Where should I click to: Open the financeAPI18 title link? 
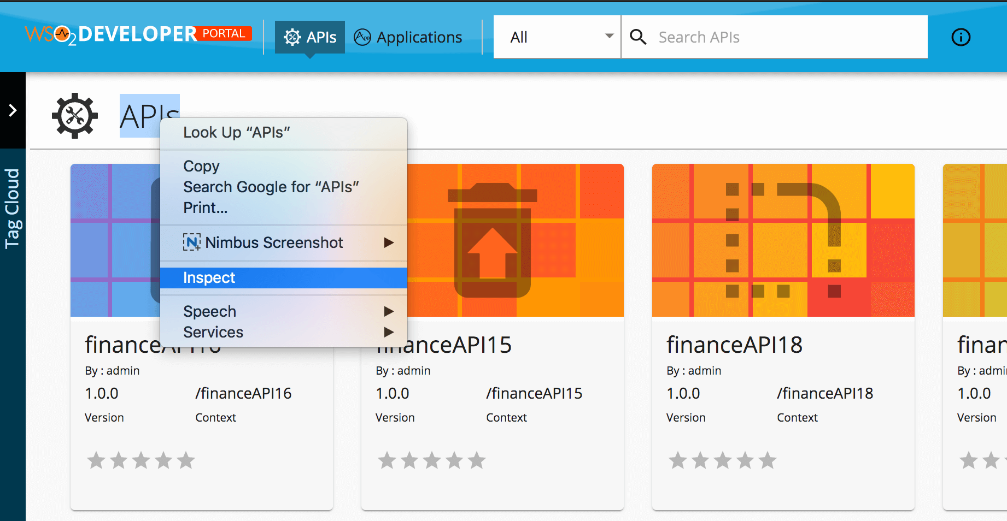coord(734,345)
